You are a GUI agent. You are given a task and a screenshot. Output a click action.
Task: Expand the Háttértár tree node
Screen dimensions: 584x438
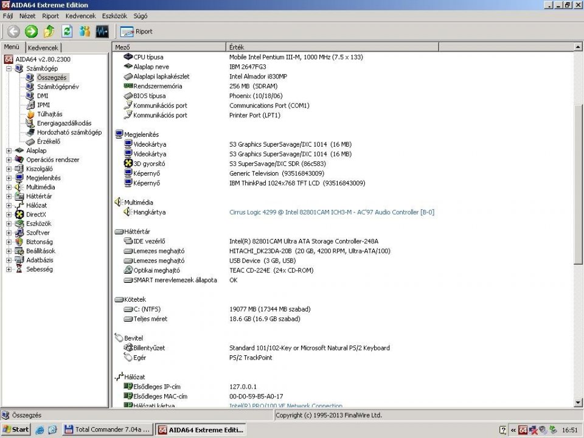click(9, 196)
